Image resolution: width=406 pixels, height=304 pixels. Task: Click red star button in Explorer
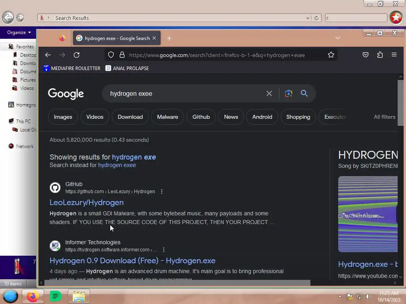click(x=396, y=17)
